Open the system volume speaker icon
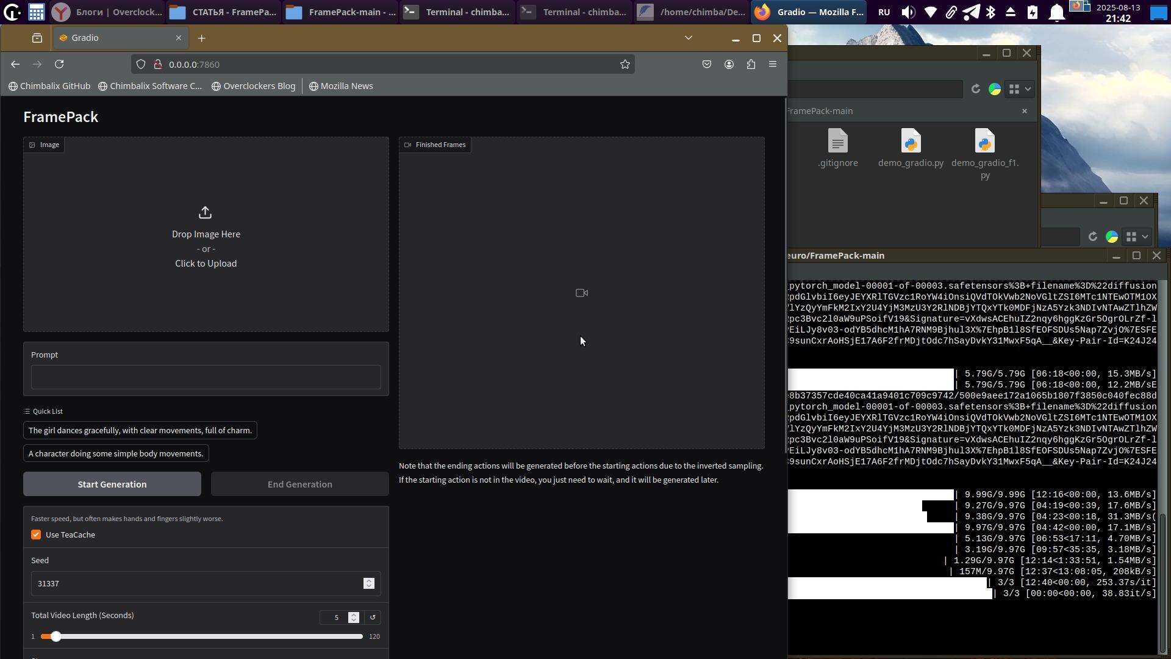The height and width of the screenshot is (659, 1171). coord(908,12)
